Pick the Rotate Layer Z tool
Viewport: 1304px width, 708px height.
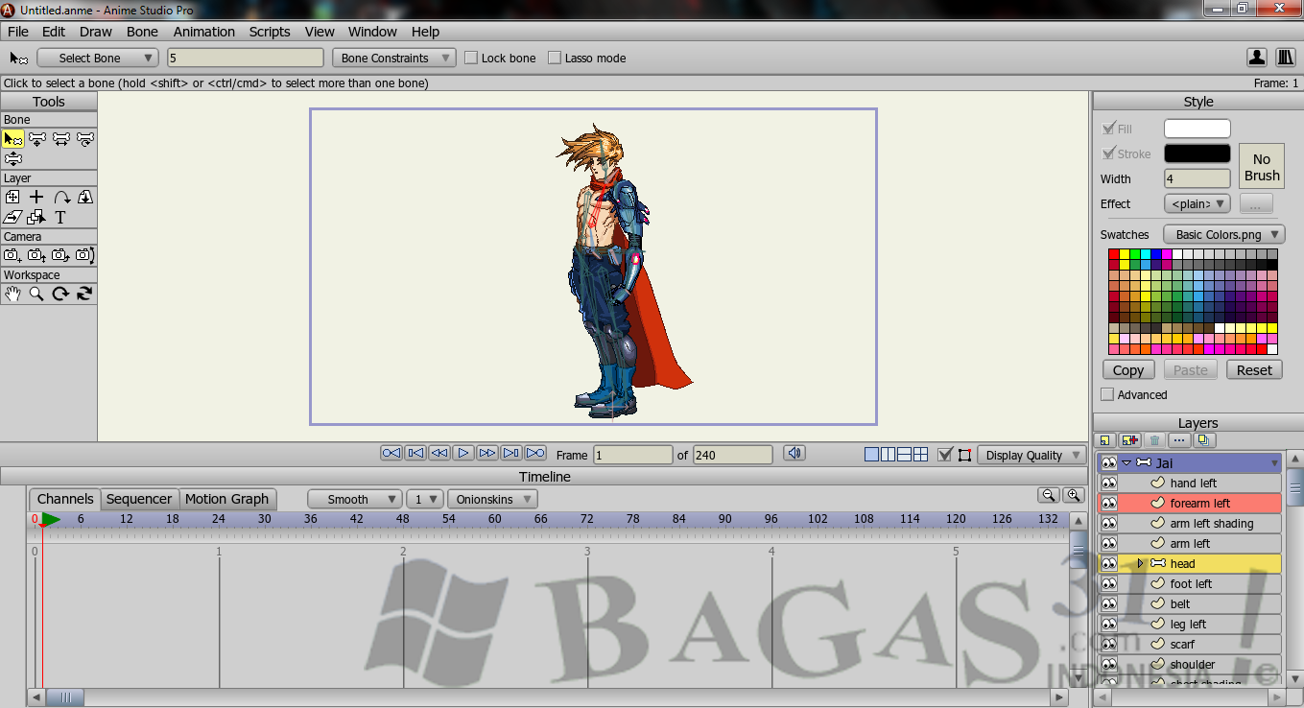61,197
